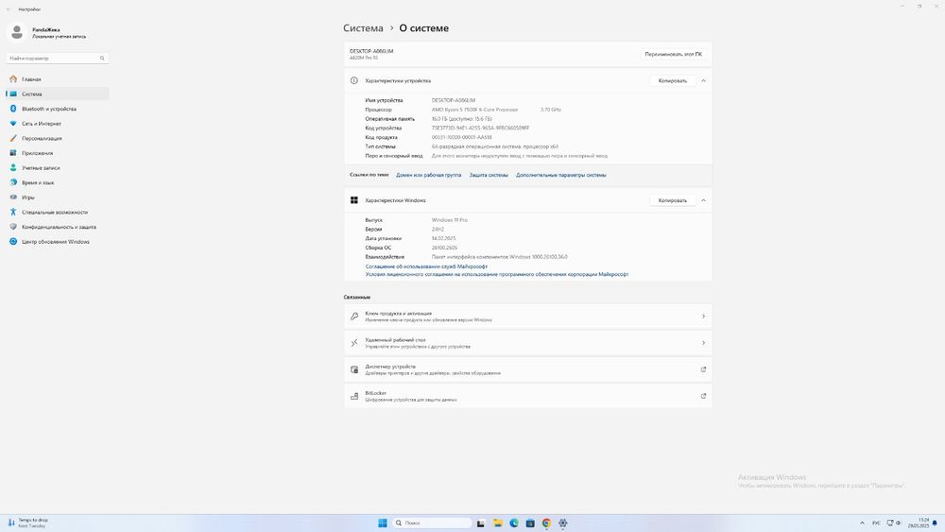Select Система in the sidebar
The image size is (945, 532).
58,94
